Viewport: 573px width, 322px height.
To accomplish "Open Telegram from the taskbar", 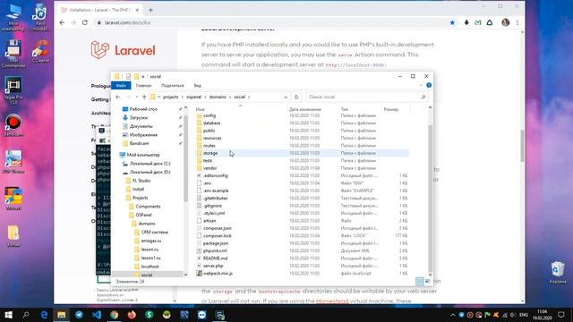I will [79, 315].
